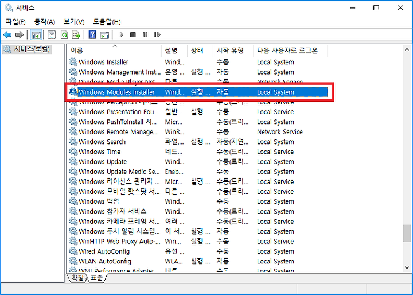Select Windows Management Inst... service
The image size is (413, 295).
point(197,72)
